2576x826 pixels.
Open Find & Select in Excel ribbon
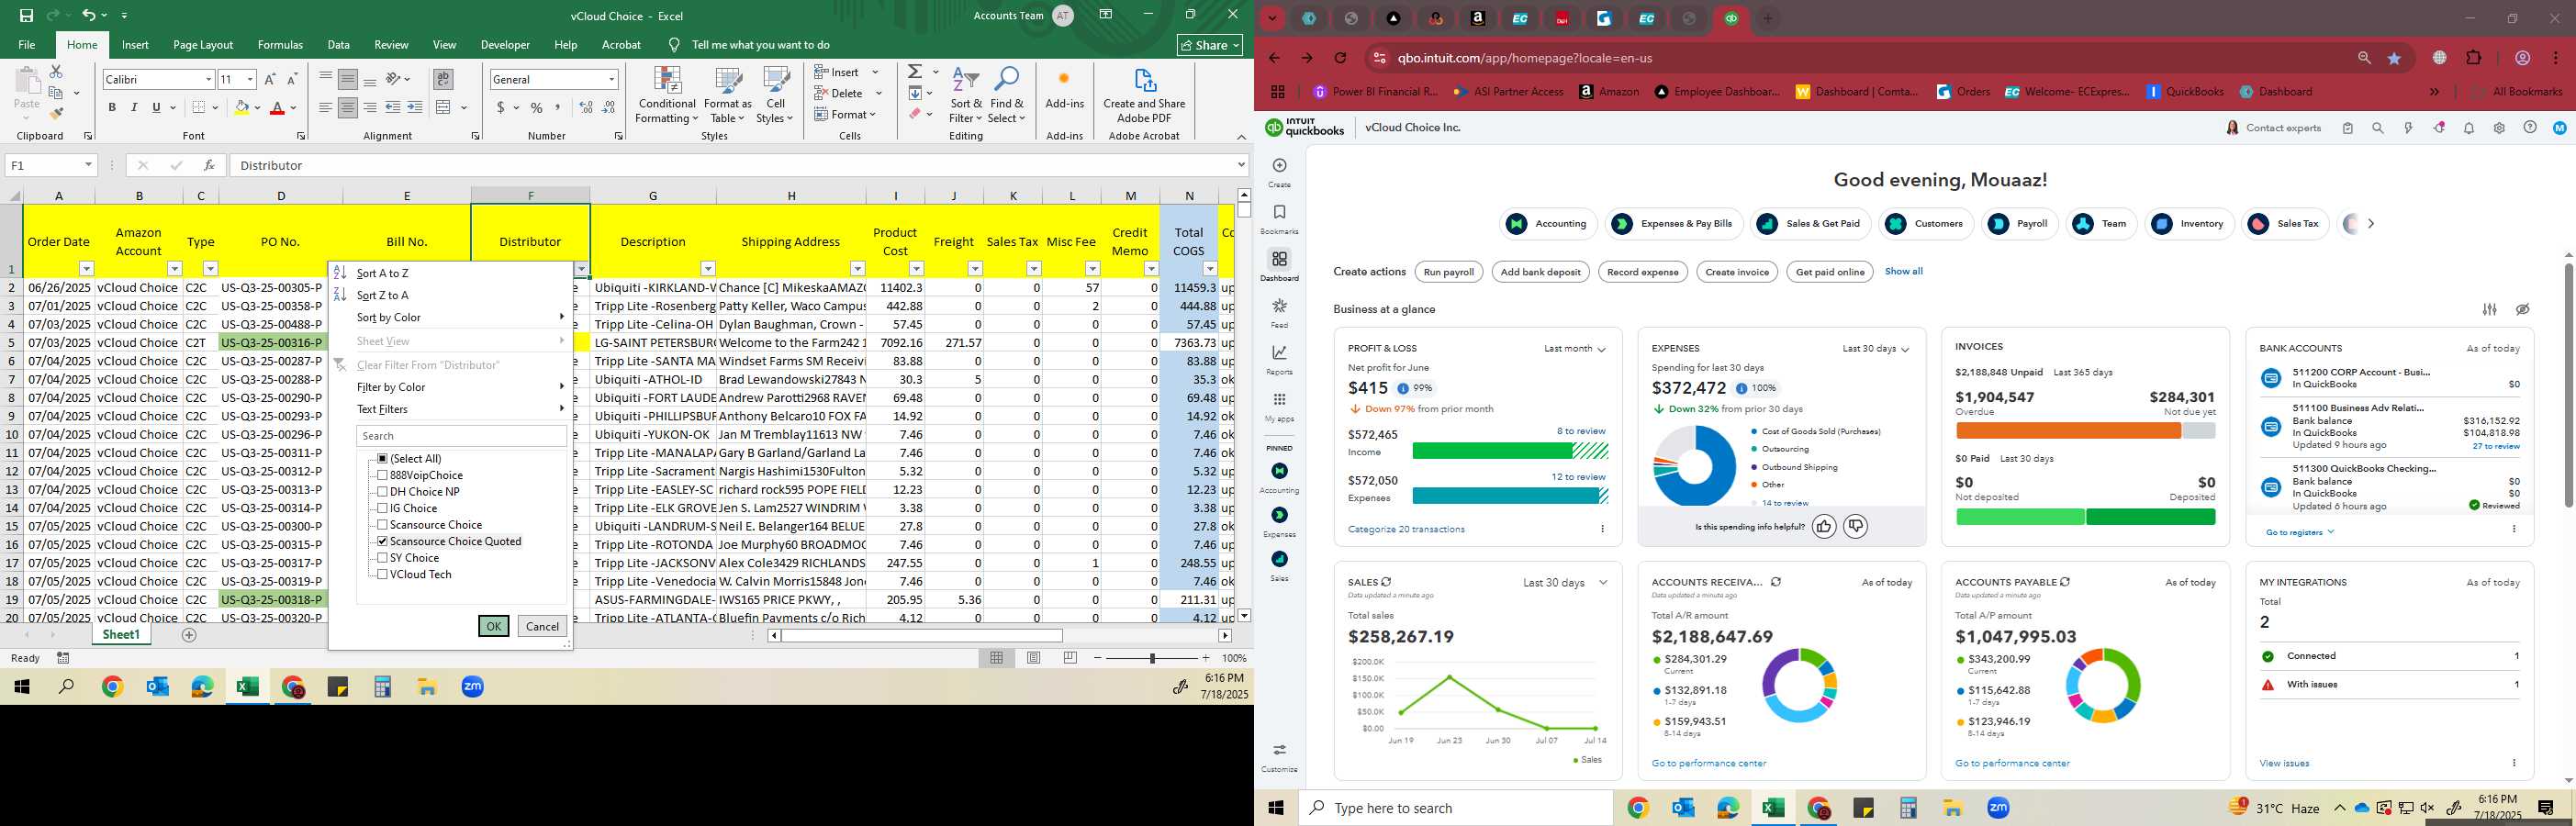(x=1006, y=95)
